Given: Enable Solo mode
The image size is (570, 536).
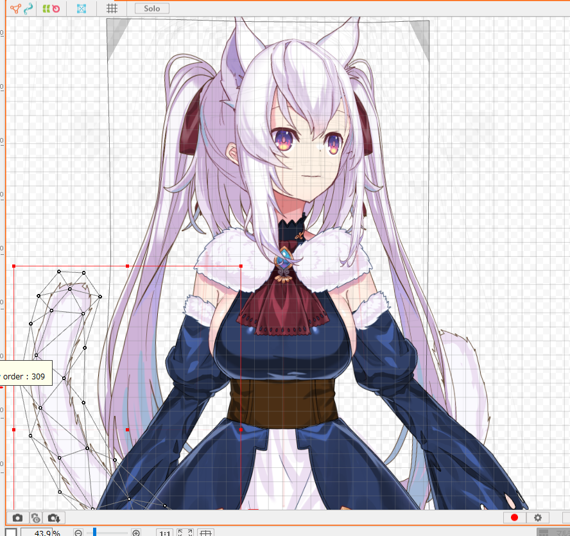Looking at the screenshot, I should coord(151,8).
